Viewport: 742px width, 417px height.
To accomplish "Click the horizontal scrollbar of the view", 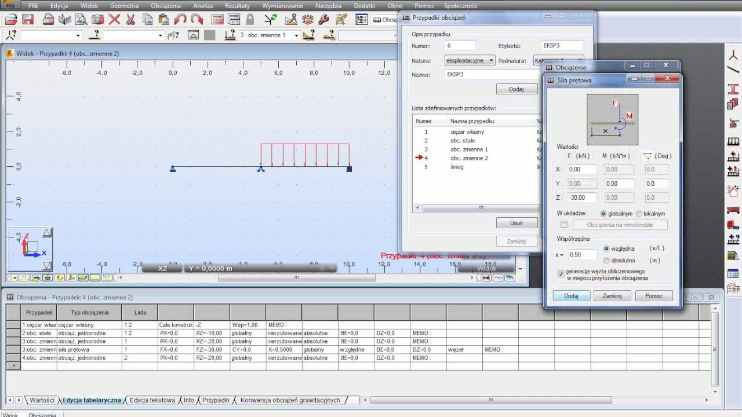I will [296, 277].
